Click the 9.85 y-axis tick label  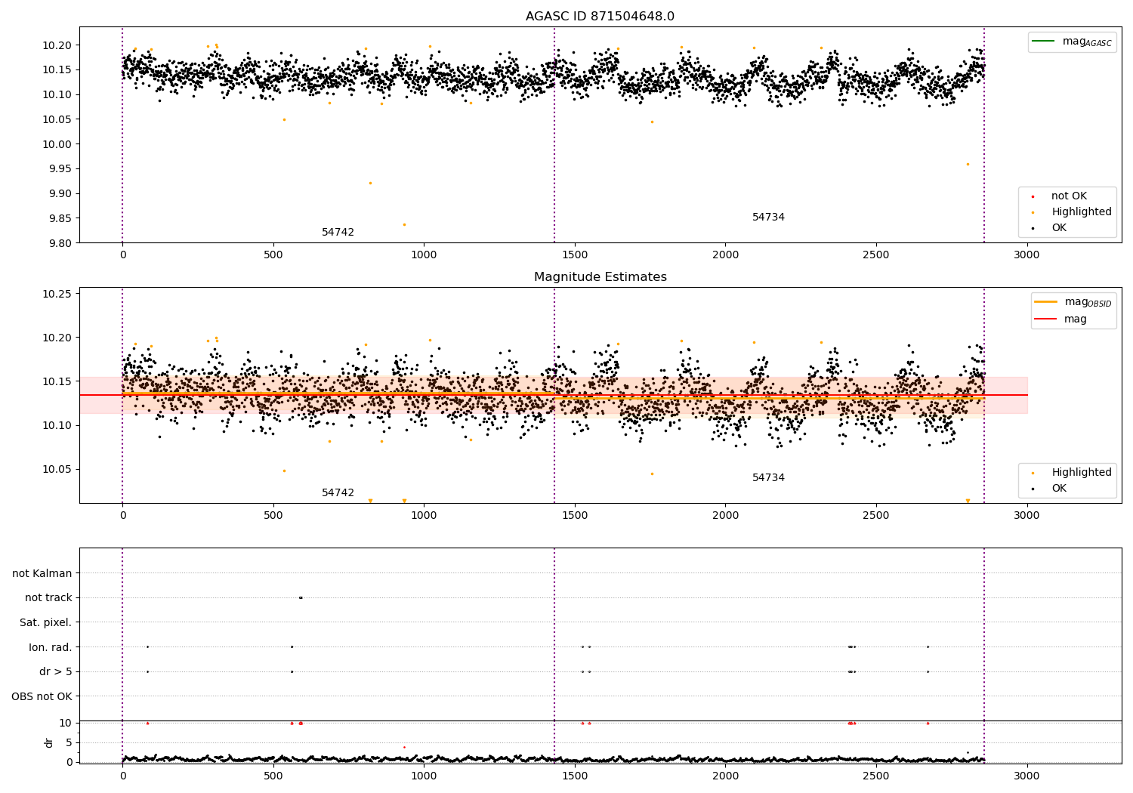click(59, 219)
